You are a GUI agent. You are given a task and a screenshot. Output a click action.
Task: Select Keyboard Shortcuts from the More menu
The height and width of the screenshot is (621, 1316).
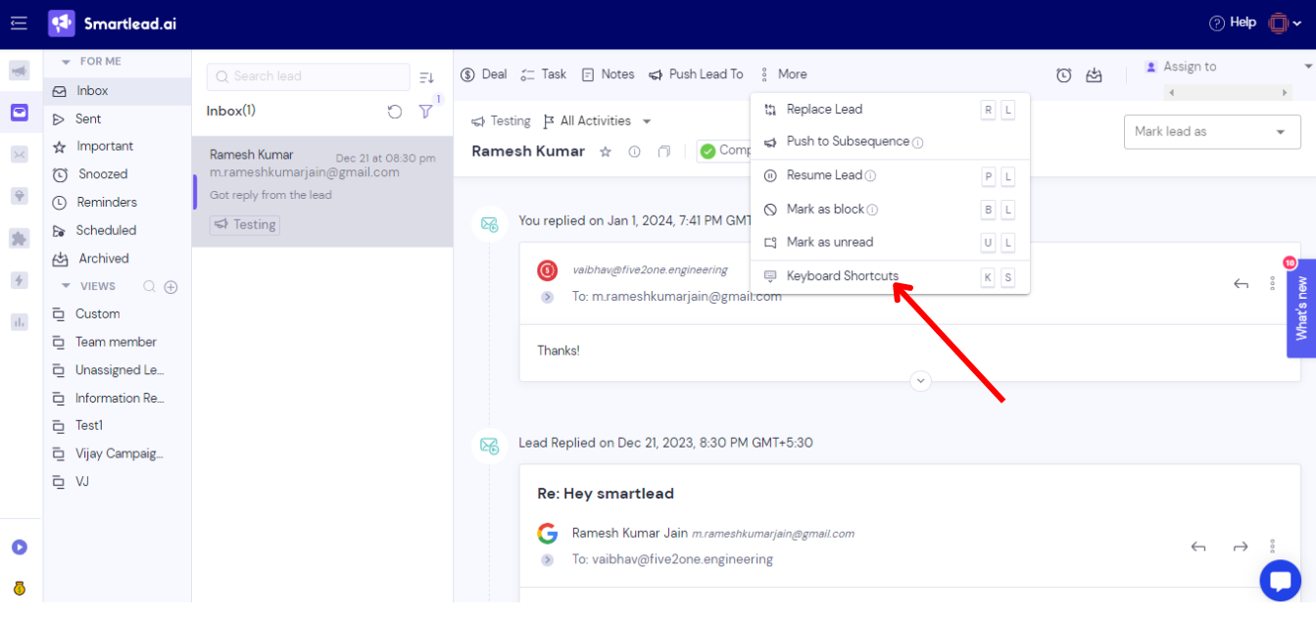[842, 276]
